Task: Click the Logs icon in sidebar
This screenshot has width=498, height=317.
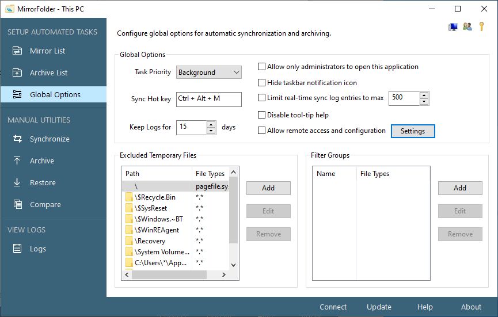Action: [17, 249]
